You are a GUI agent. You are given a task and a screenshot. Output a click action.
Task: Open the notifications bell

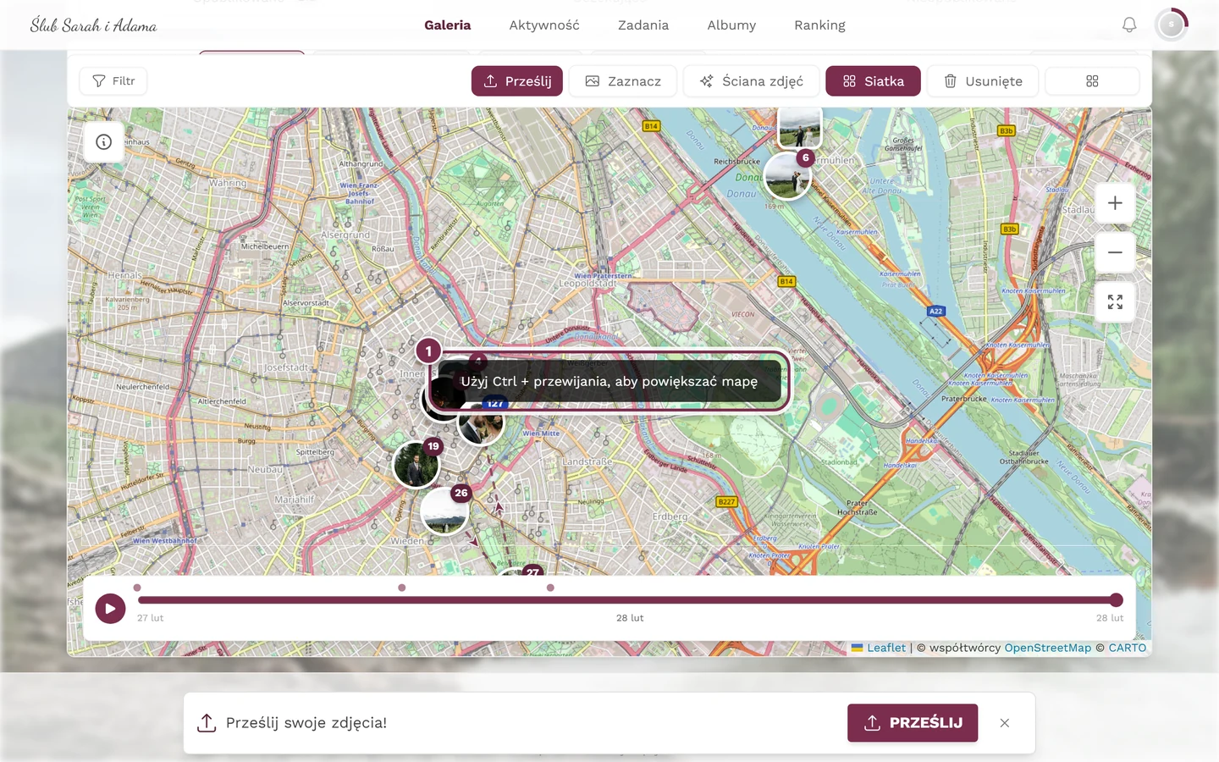pyautogui.click(x=1129, y=25)
